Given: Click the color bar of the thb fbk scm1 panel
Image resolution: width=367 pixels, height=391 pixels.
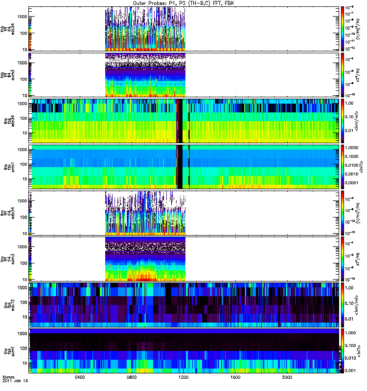Looking at the screenshot, I should tap(343, 167).
